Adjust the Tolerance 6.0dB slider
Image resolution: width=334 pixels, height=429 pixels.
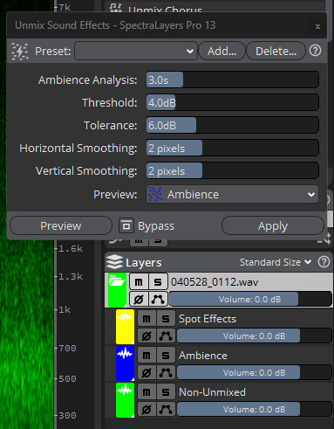[233, 125]
